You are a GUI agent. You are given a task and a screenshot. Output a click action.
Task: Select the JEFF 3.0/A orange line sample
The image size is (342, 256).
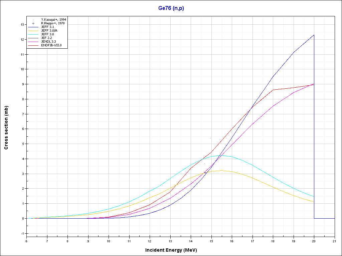tap(33, 30)
